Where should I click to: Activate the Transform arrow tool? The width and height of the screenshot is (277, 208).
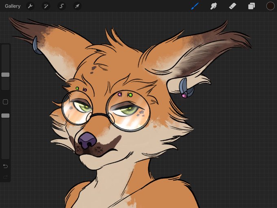tap(77, 6)
